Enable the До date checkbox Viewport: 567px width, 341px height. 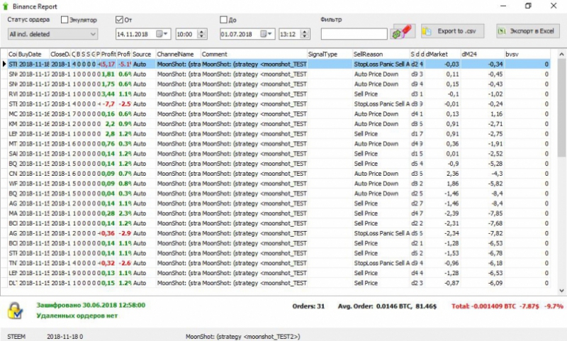coord(223,20)
